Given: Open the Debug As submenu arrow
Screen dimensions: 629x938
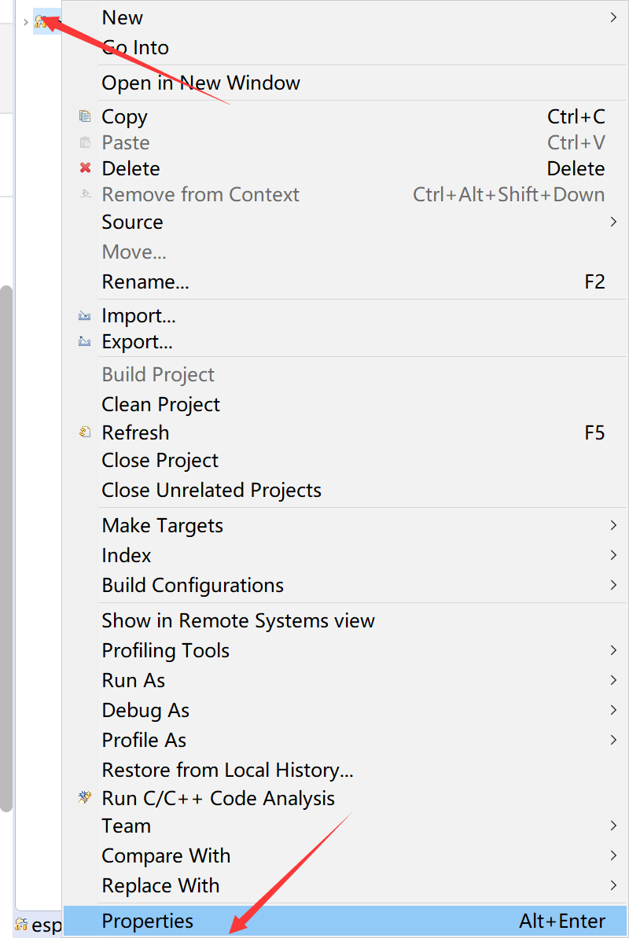Looking at the screenshot, I should 613,710.
